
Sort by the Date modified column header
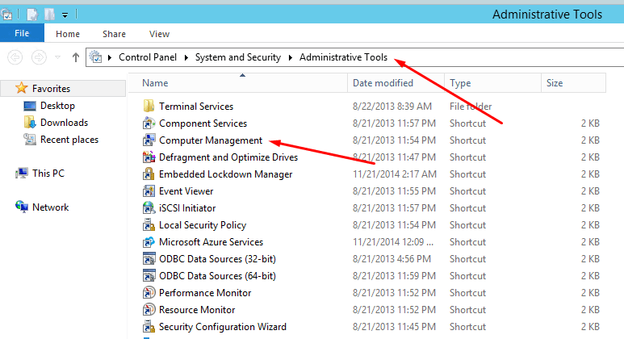[x=396, y=83]
